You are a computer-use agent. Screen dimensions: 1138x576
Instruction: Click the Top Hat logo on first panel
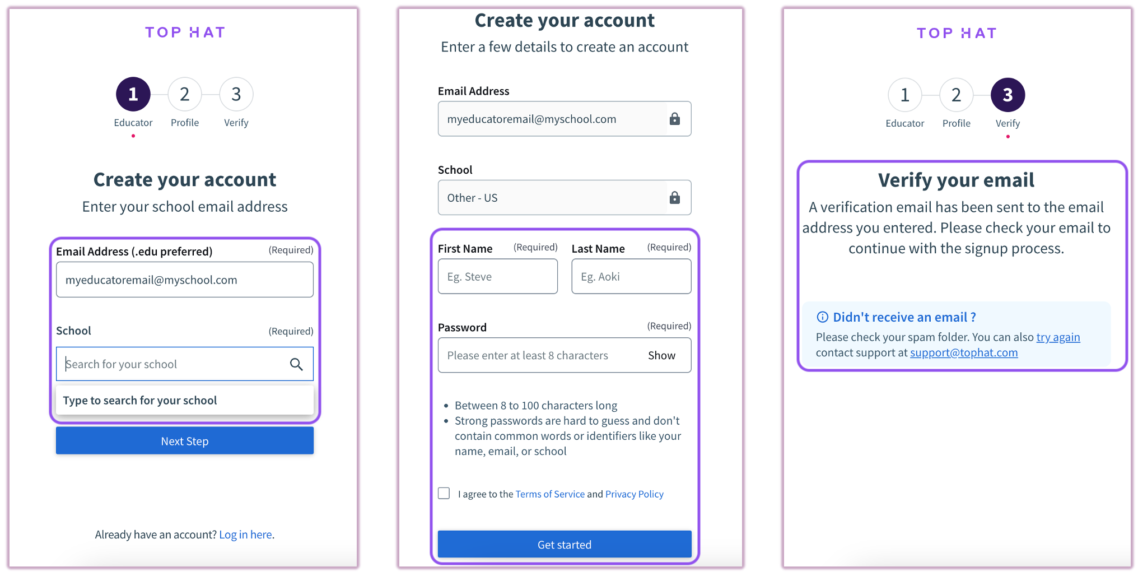click(185, 32)
